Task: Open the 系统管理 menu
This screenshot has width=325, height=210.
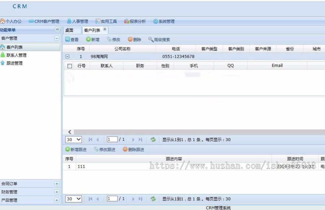Action: pyautogui.click(x=164, y=21)
